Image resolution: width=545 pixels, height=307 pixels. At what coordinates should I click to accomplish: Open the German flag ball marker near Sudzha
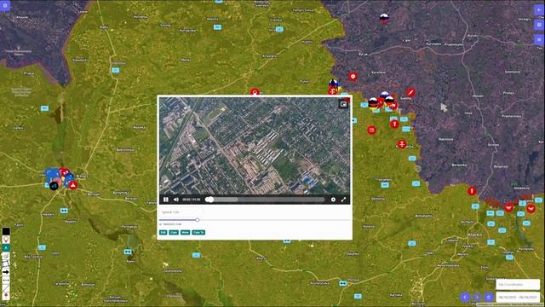[x=373, y=104]
